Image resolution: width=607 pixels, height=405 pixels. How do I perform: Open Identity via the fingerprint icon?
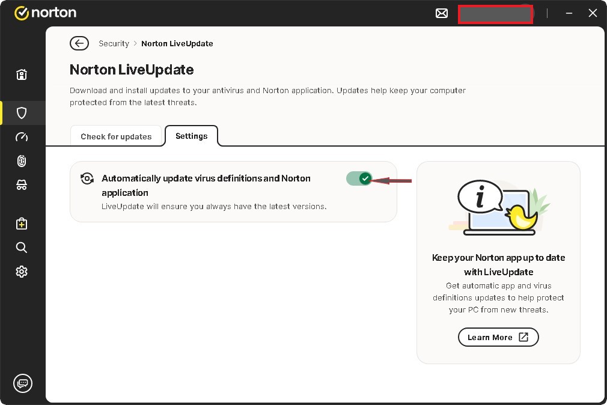[x=22, y=160]
